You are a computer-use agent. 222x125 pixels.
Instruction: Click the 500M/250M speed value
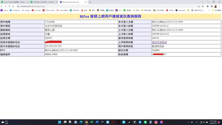click(51, 54)
